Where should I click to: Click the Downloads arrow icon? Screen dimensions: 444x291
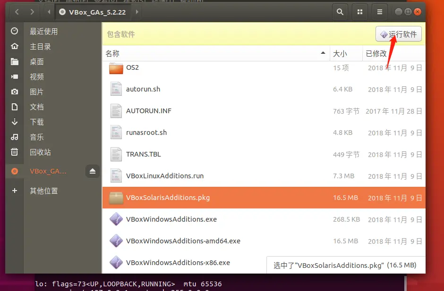(x=15, y=122)
